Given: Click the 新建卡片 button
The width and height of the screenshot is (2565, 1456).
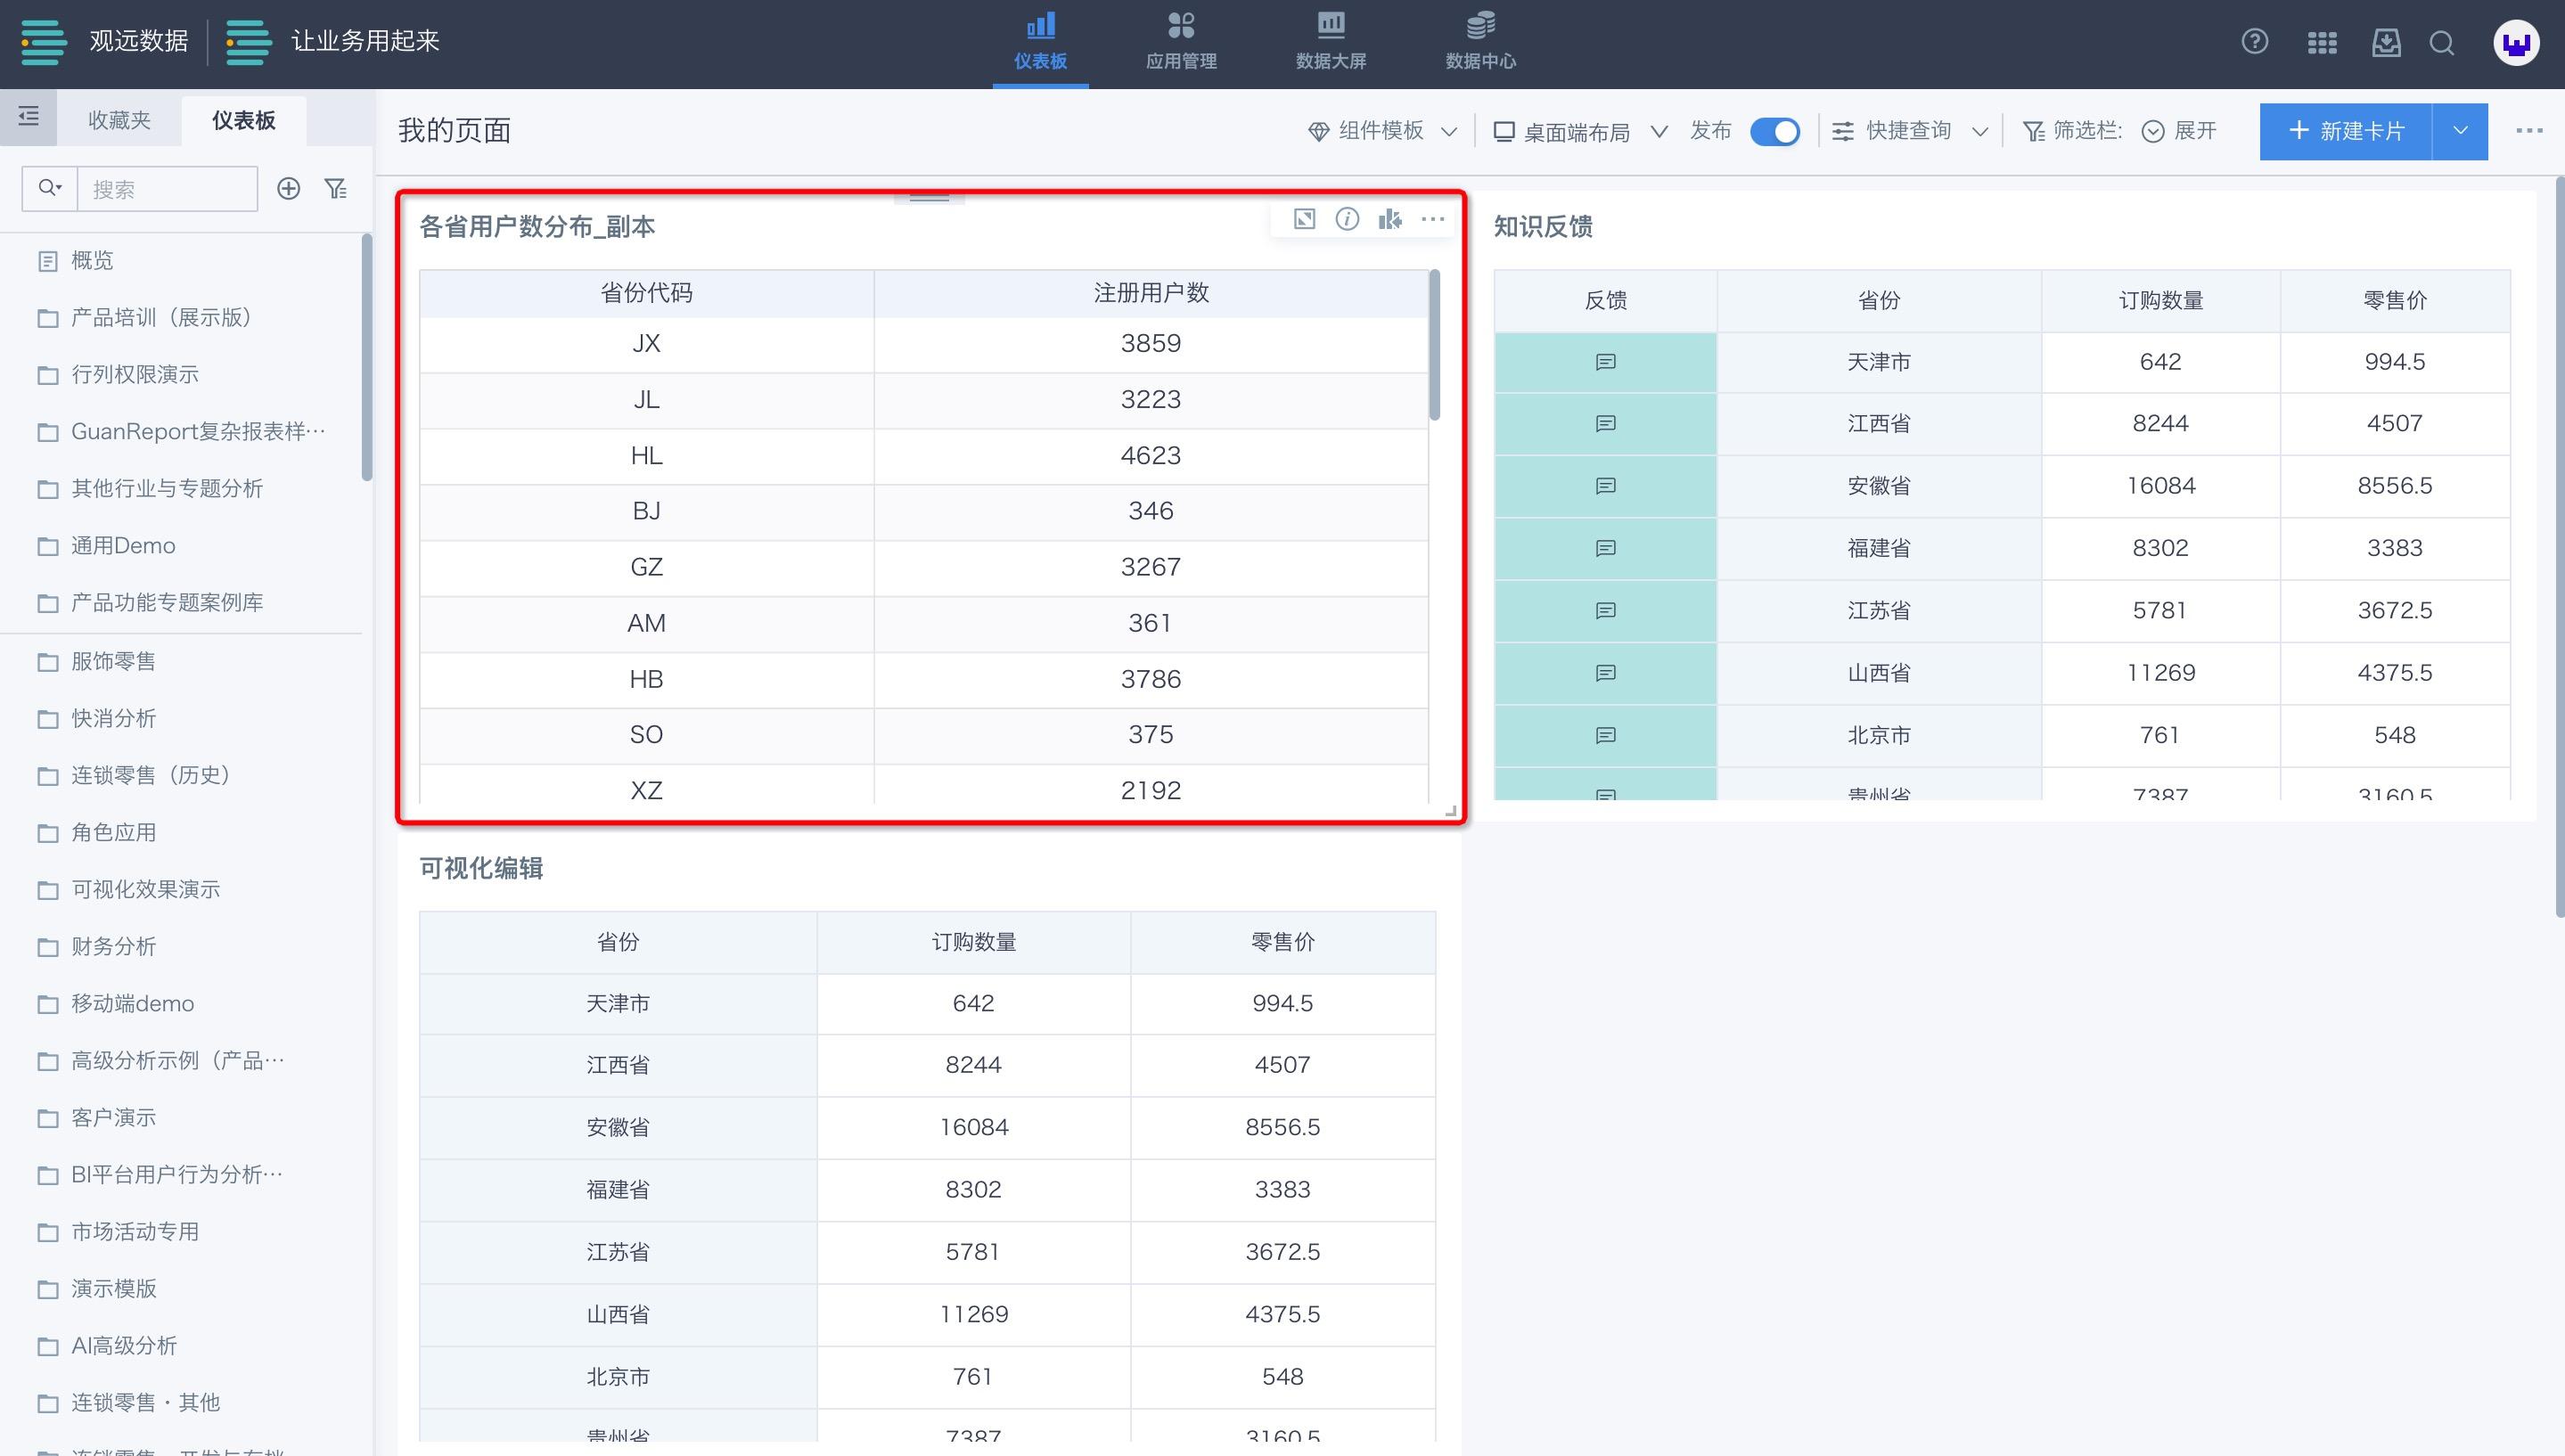Looking at the screenshot, I should coord(2346,131).
